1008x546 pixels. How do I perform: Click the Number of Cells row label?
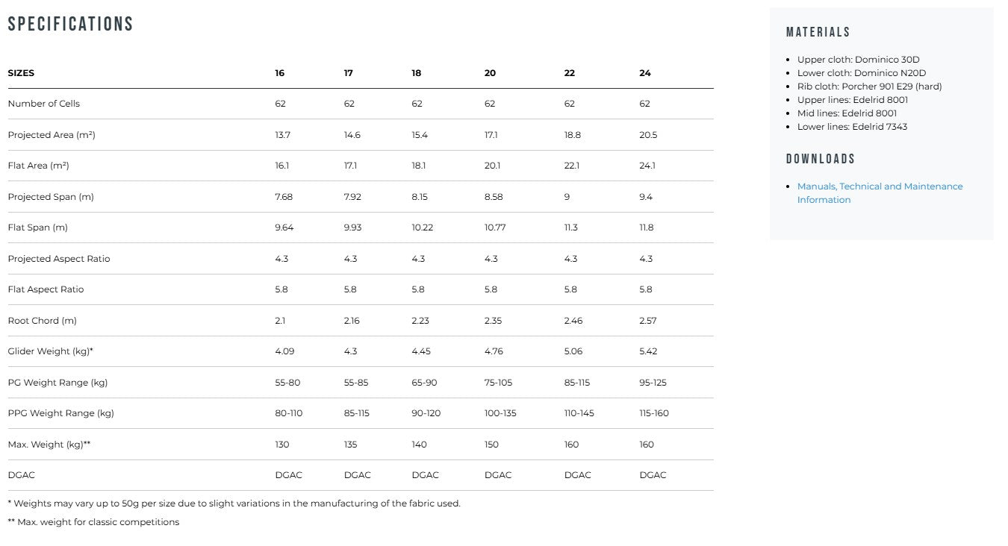point(44,104)
